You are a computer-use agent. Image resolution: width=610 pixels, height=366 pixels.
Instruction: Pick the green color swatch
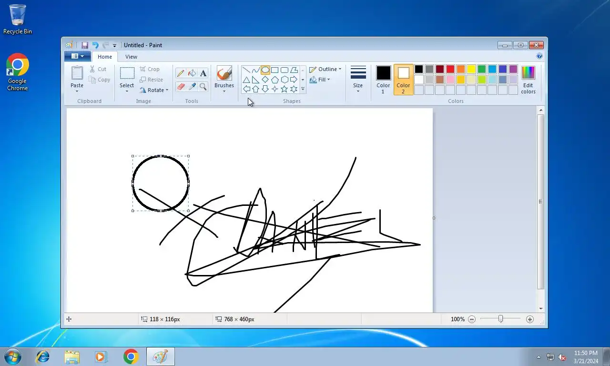[482, 69]
